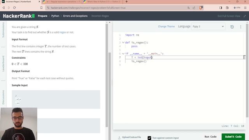Click Exit Full Screen View
The image size is (249, 140).
pyautogui.click(x=229, y=16)
